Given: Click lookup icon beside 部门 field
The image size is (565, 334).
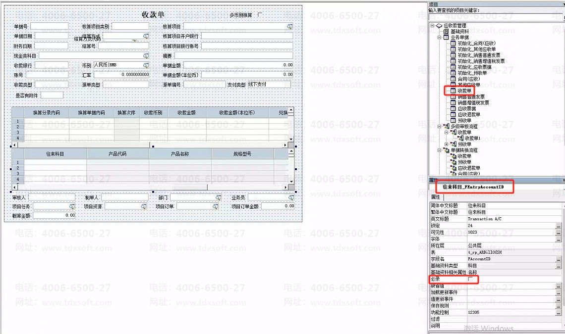Looking at the screenshot, I should tap(218, 197).
